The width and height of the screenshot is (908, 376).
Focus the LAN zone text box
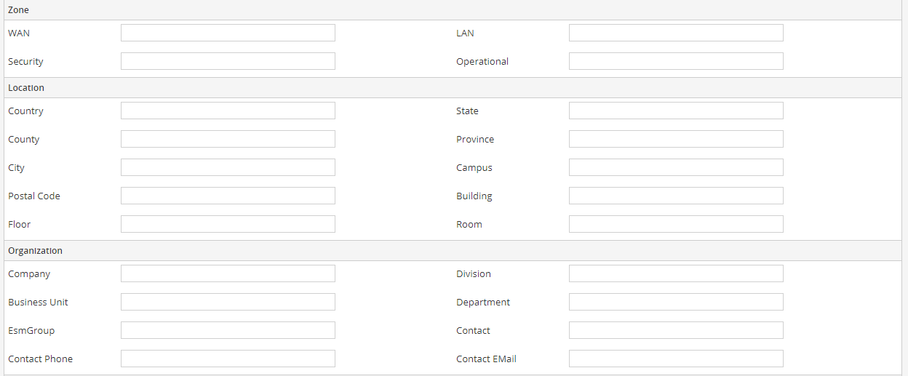pyautogui.click(x=676, y=33)
